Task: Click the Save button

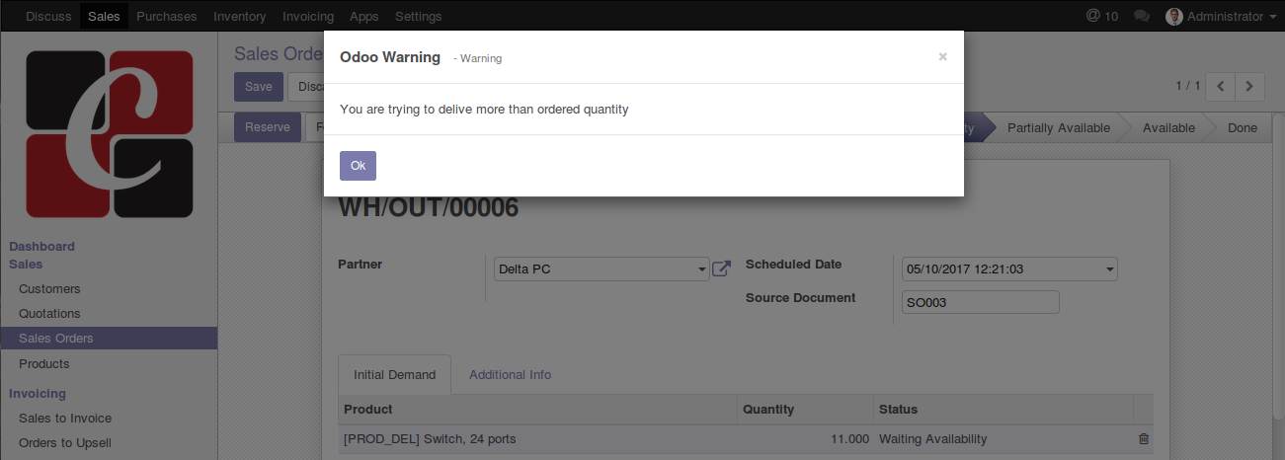Action: pyautogui.click(x=258, y=87)
